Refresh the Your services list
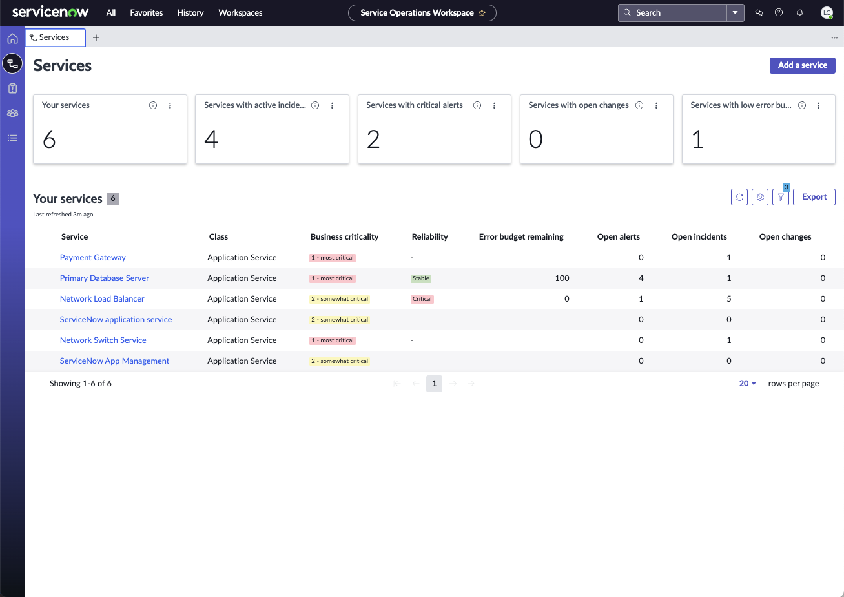Image resolution: width=844 pixels, height=597 pixels. tap(739, 197)
